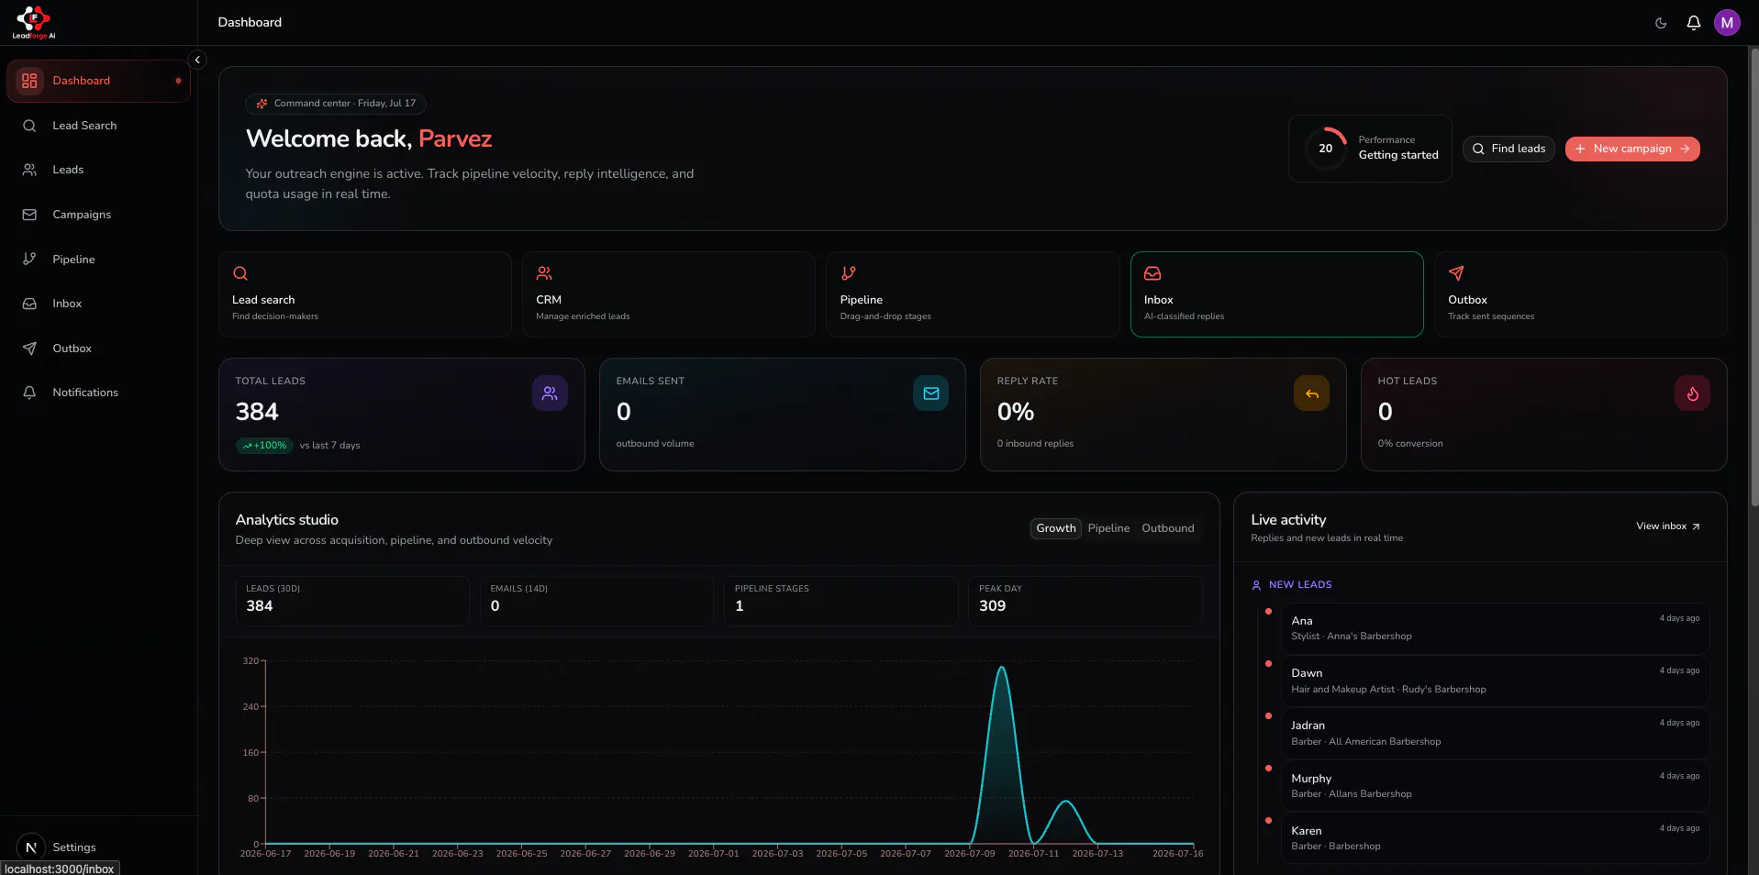Screen dimensions: 1759x875
Task: Start a New campaign
Action: (1632, 149)
